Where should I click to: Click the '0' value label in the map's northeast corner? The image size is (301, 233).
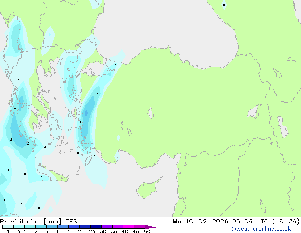(224, 5)
